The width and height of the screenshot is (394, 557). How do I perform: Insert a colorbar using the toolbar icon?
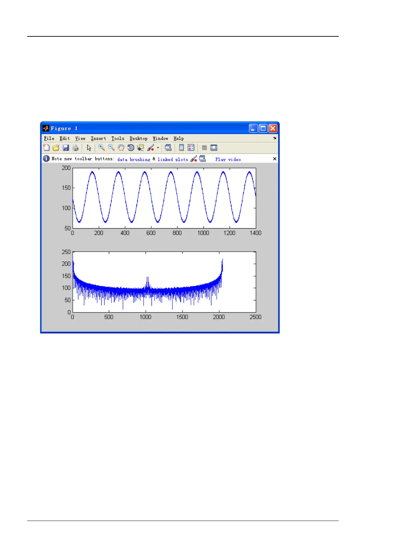(x=181, y=148)
